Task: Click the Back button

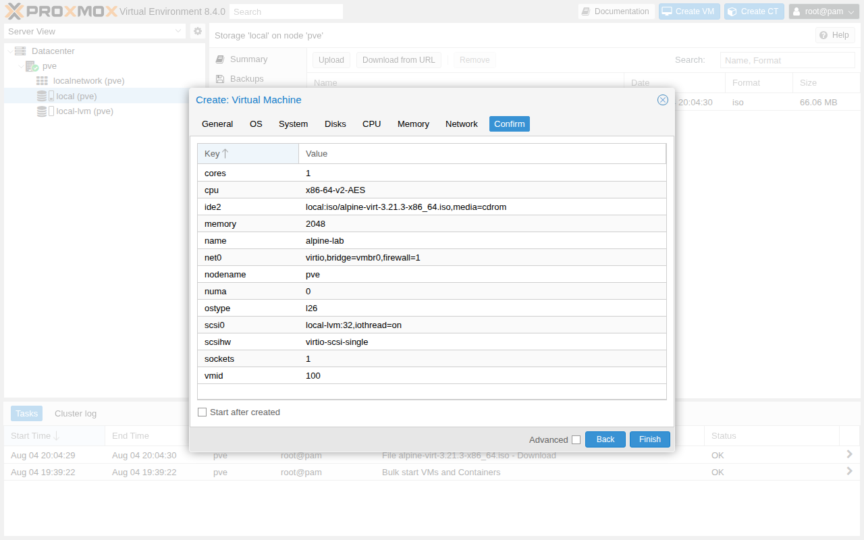Action: (605, 439)
